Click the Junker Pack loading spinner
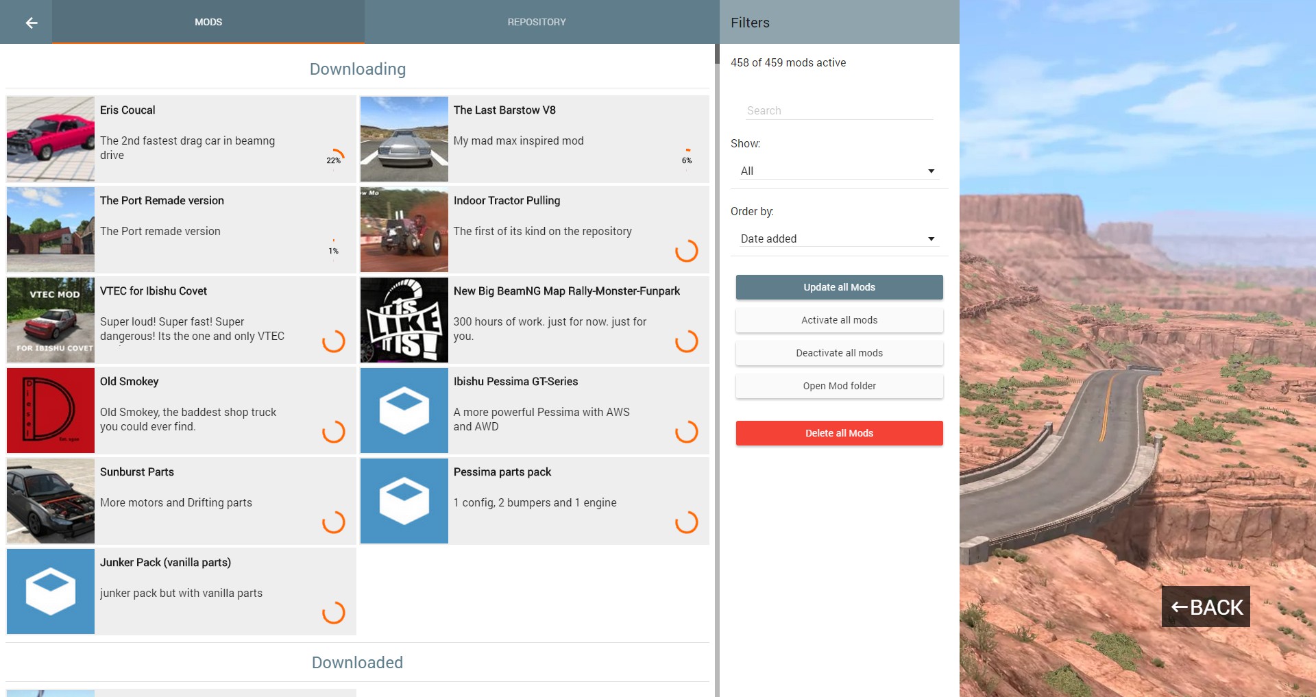The height and width of the screenshot is (697, 1316). [x=334, y=612]
